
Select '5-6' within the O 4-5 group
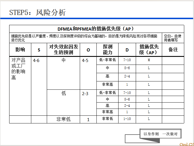click(x=127, y=68)
